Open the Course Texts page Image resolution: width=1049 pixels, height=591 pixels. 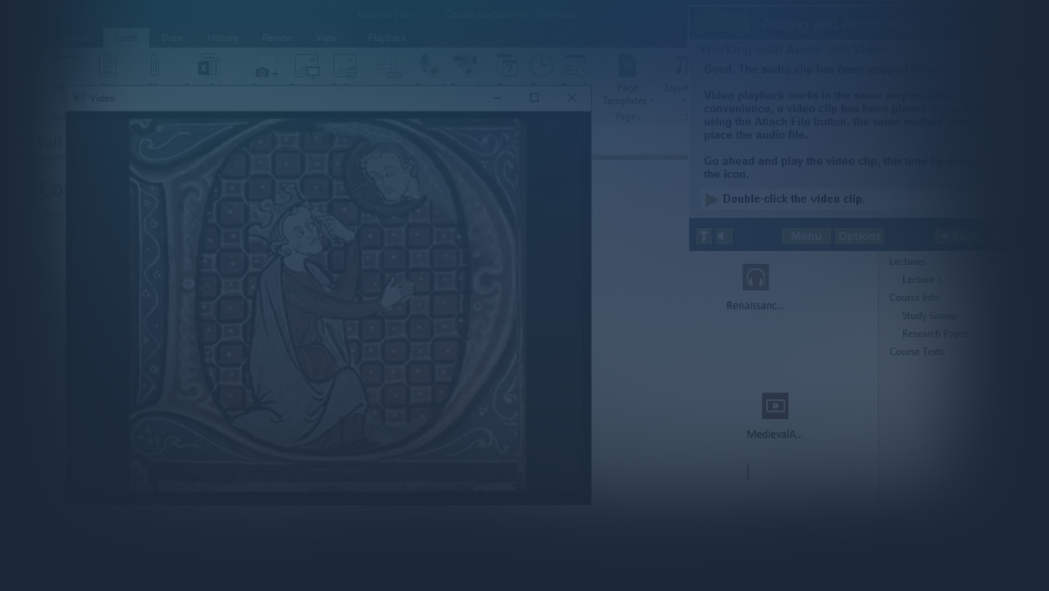point(916,352)
